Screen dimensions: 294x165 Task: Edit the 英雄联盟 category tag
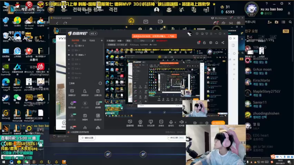pos(117,45)
